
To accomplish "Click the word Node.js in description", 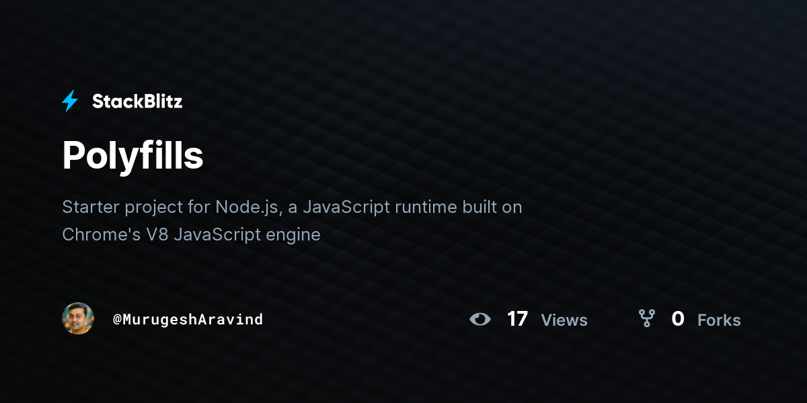I will 247,207.
